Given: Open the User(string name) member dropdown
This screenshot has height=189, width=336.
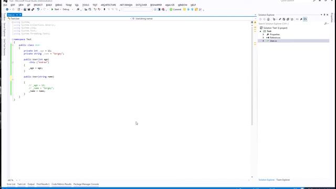Looking at the screenshot, I should [194, 19].
